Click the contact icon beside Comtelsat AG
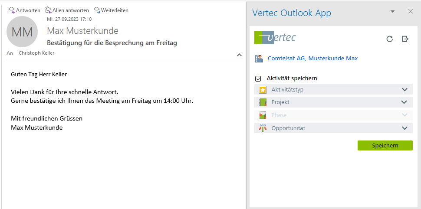 pyautogui.click(x=259, y=59)
